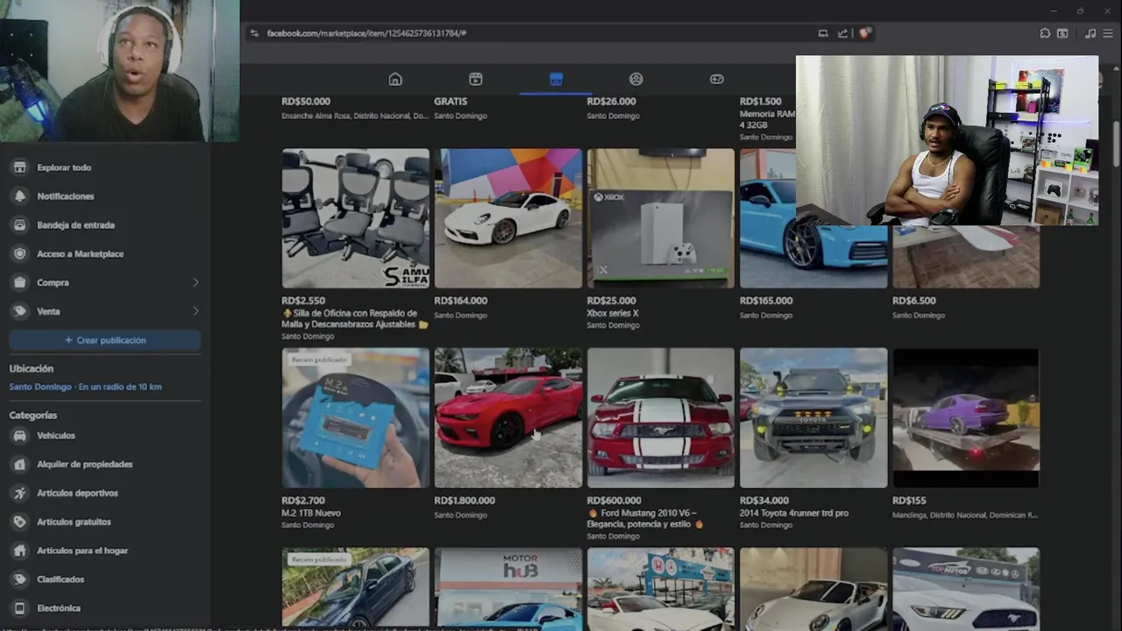Open the Motor hub listing thumbnail
1122x631 pixels.
[508, 587]
